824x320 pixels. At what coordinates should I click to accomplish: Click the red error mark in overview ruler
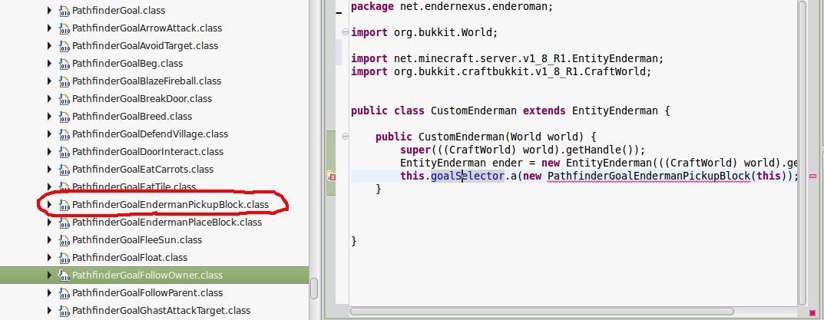coord(812,176)
